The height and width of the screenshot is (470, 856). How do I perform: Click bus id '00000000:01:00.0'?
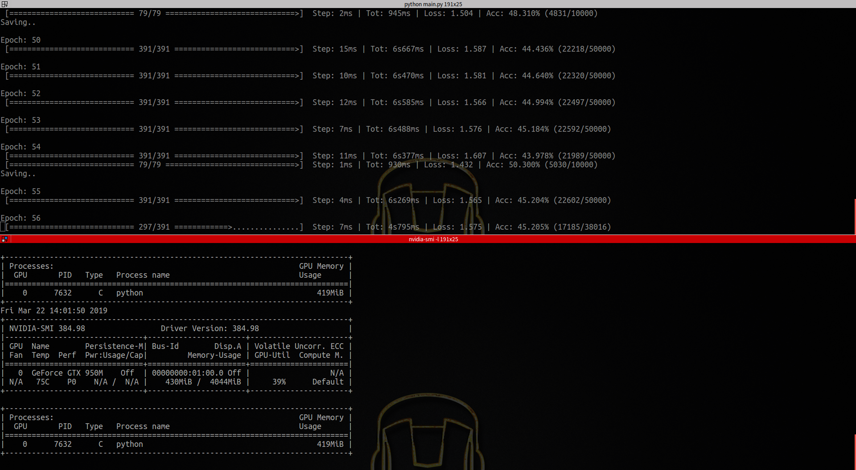(188, 373)
